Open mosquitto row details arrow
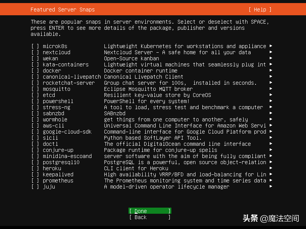Image resolution: width=306 pixels, height=229 pixels. [x=271, y=89]
